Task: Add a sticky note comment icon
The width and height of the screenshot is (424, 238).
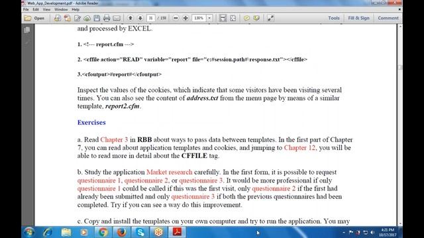Action: 246,18
